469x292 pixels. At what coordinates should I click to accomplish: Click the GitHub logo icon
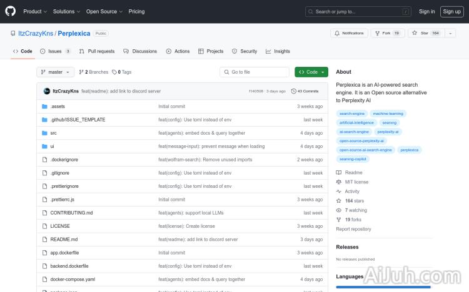[x=11, y=11]
